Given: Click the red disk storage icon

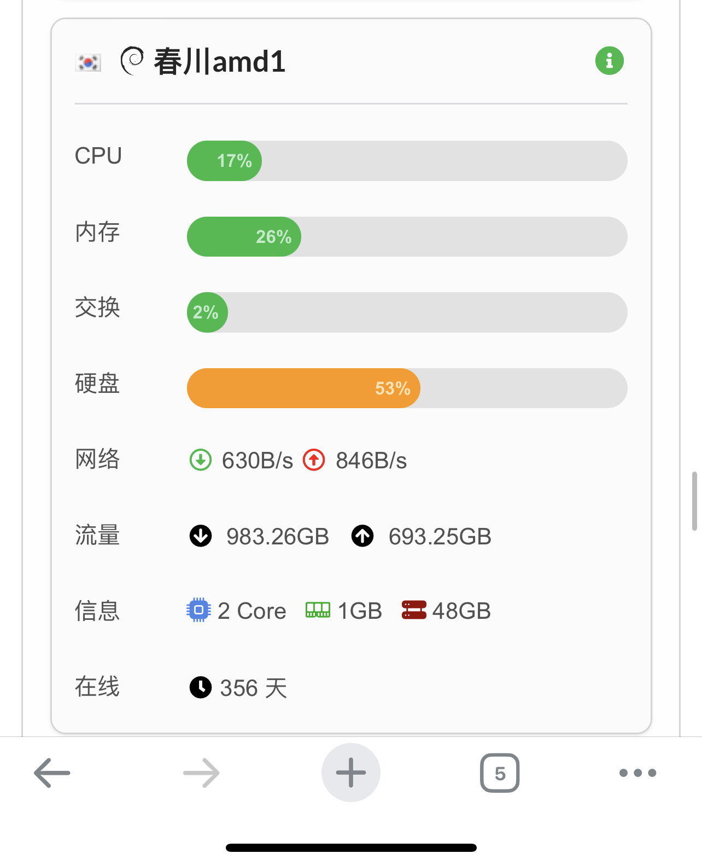Looking at the screenshot, I should (414, 610).
